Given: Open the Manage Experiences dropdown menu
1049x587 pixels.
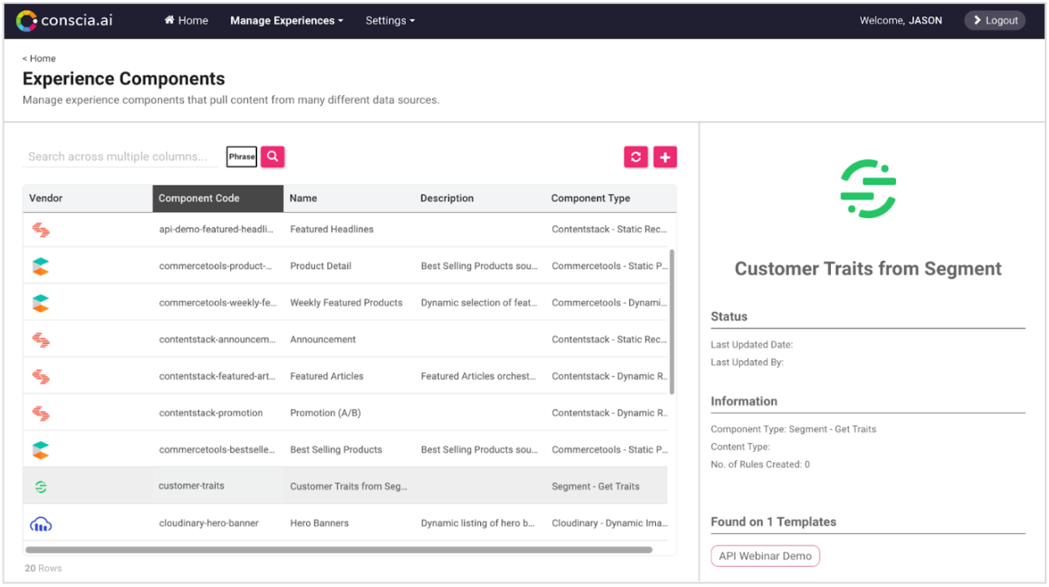Looking at the screenshot, I should [286, 20].
